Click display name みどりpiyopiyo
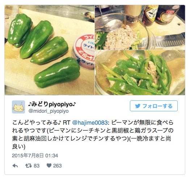The height and width of the screenshot is (178, 190). [52, 104]
